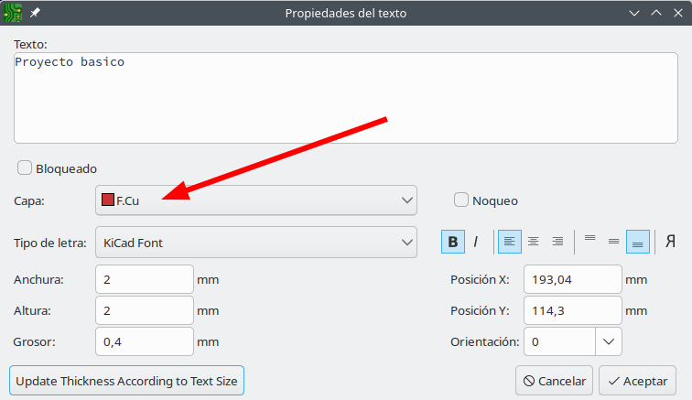
Task: Open the Capa layer dropdown
Action: 256,200
